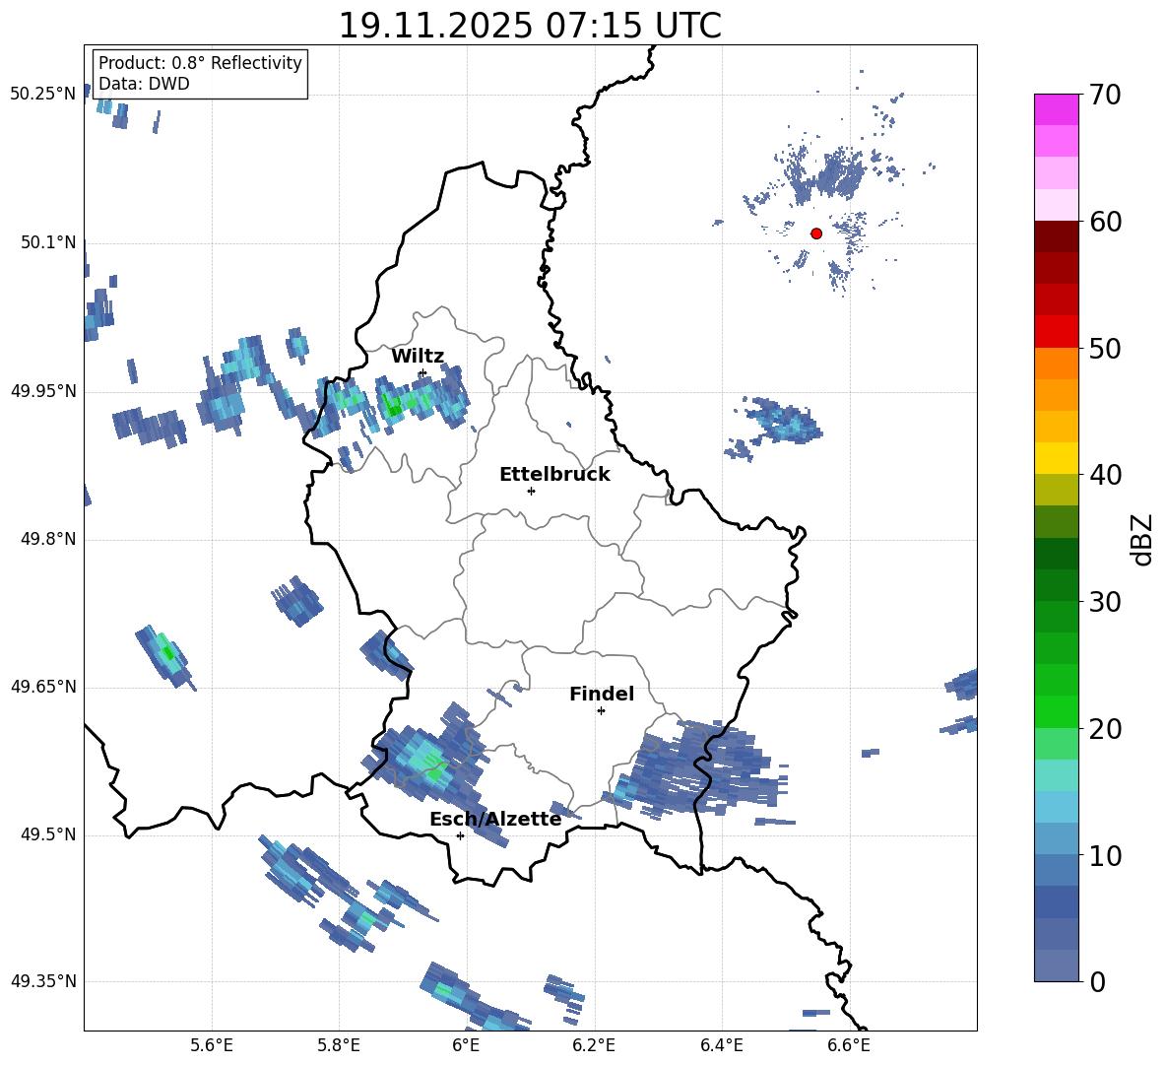This screenshot has width=1166, height=1065.
Task: Click the 50.25°N latitude axis label
Action: point(43,95)
